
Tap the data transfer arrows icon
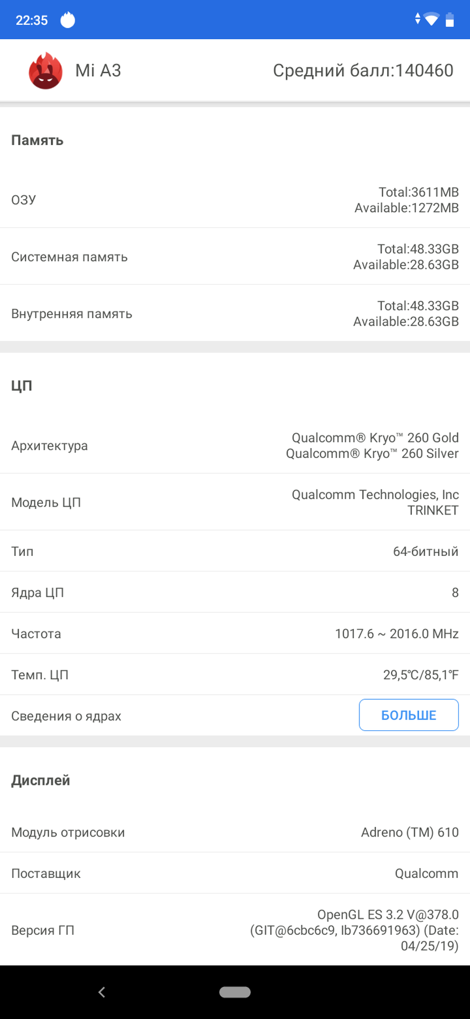[417, 19]
